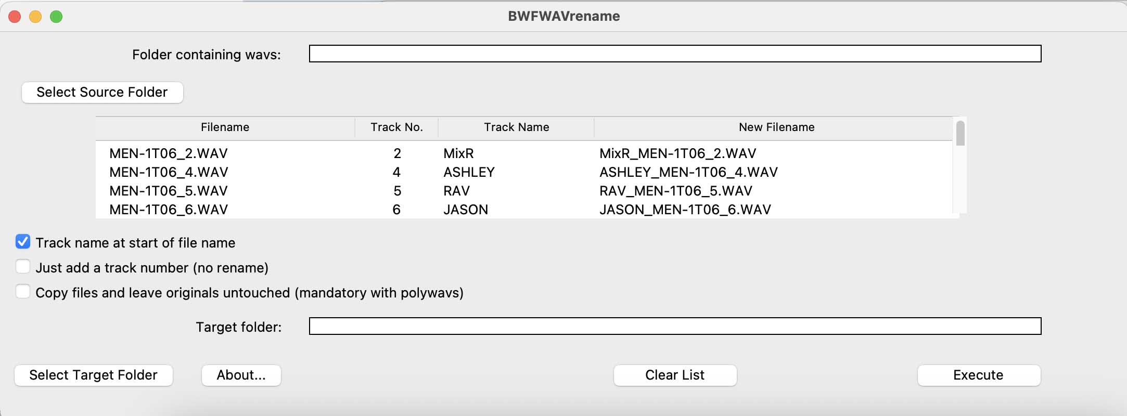The image size is (1127, 416).
Task: Enable Copy files and leave originals untouched
Action: pos(23,292)
